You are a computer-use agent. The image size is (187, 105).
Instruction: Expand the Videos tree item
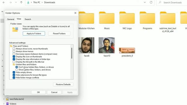[4, 104]
